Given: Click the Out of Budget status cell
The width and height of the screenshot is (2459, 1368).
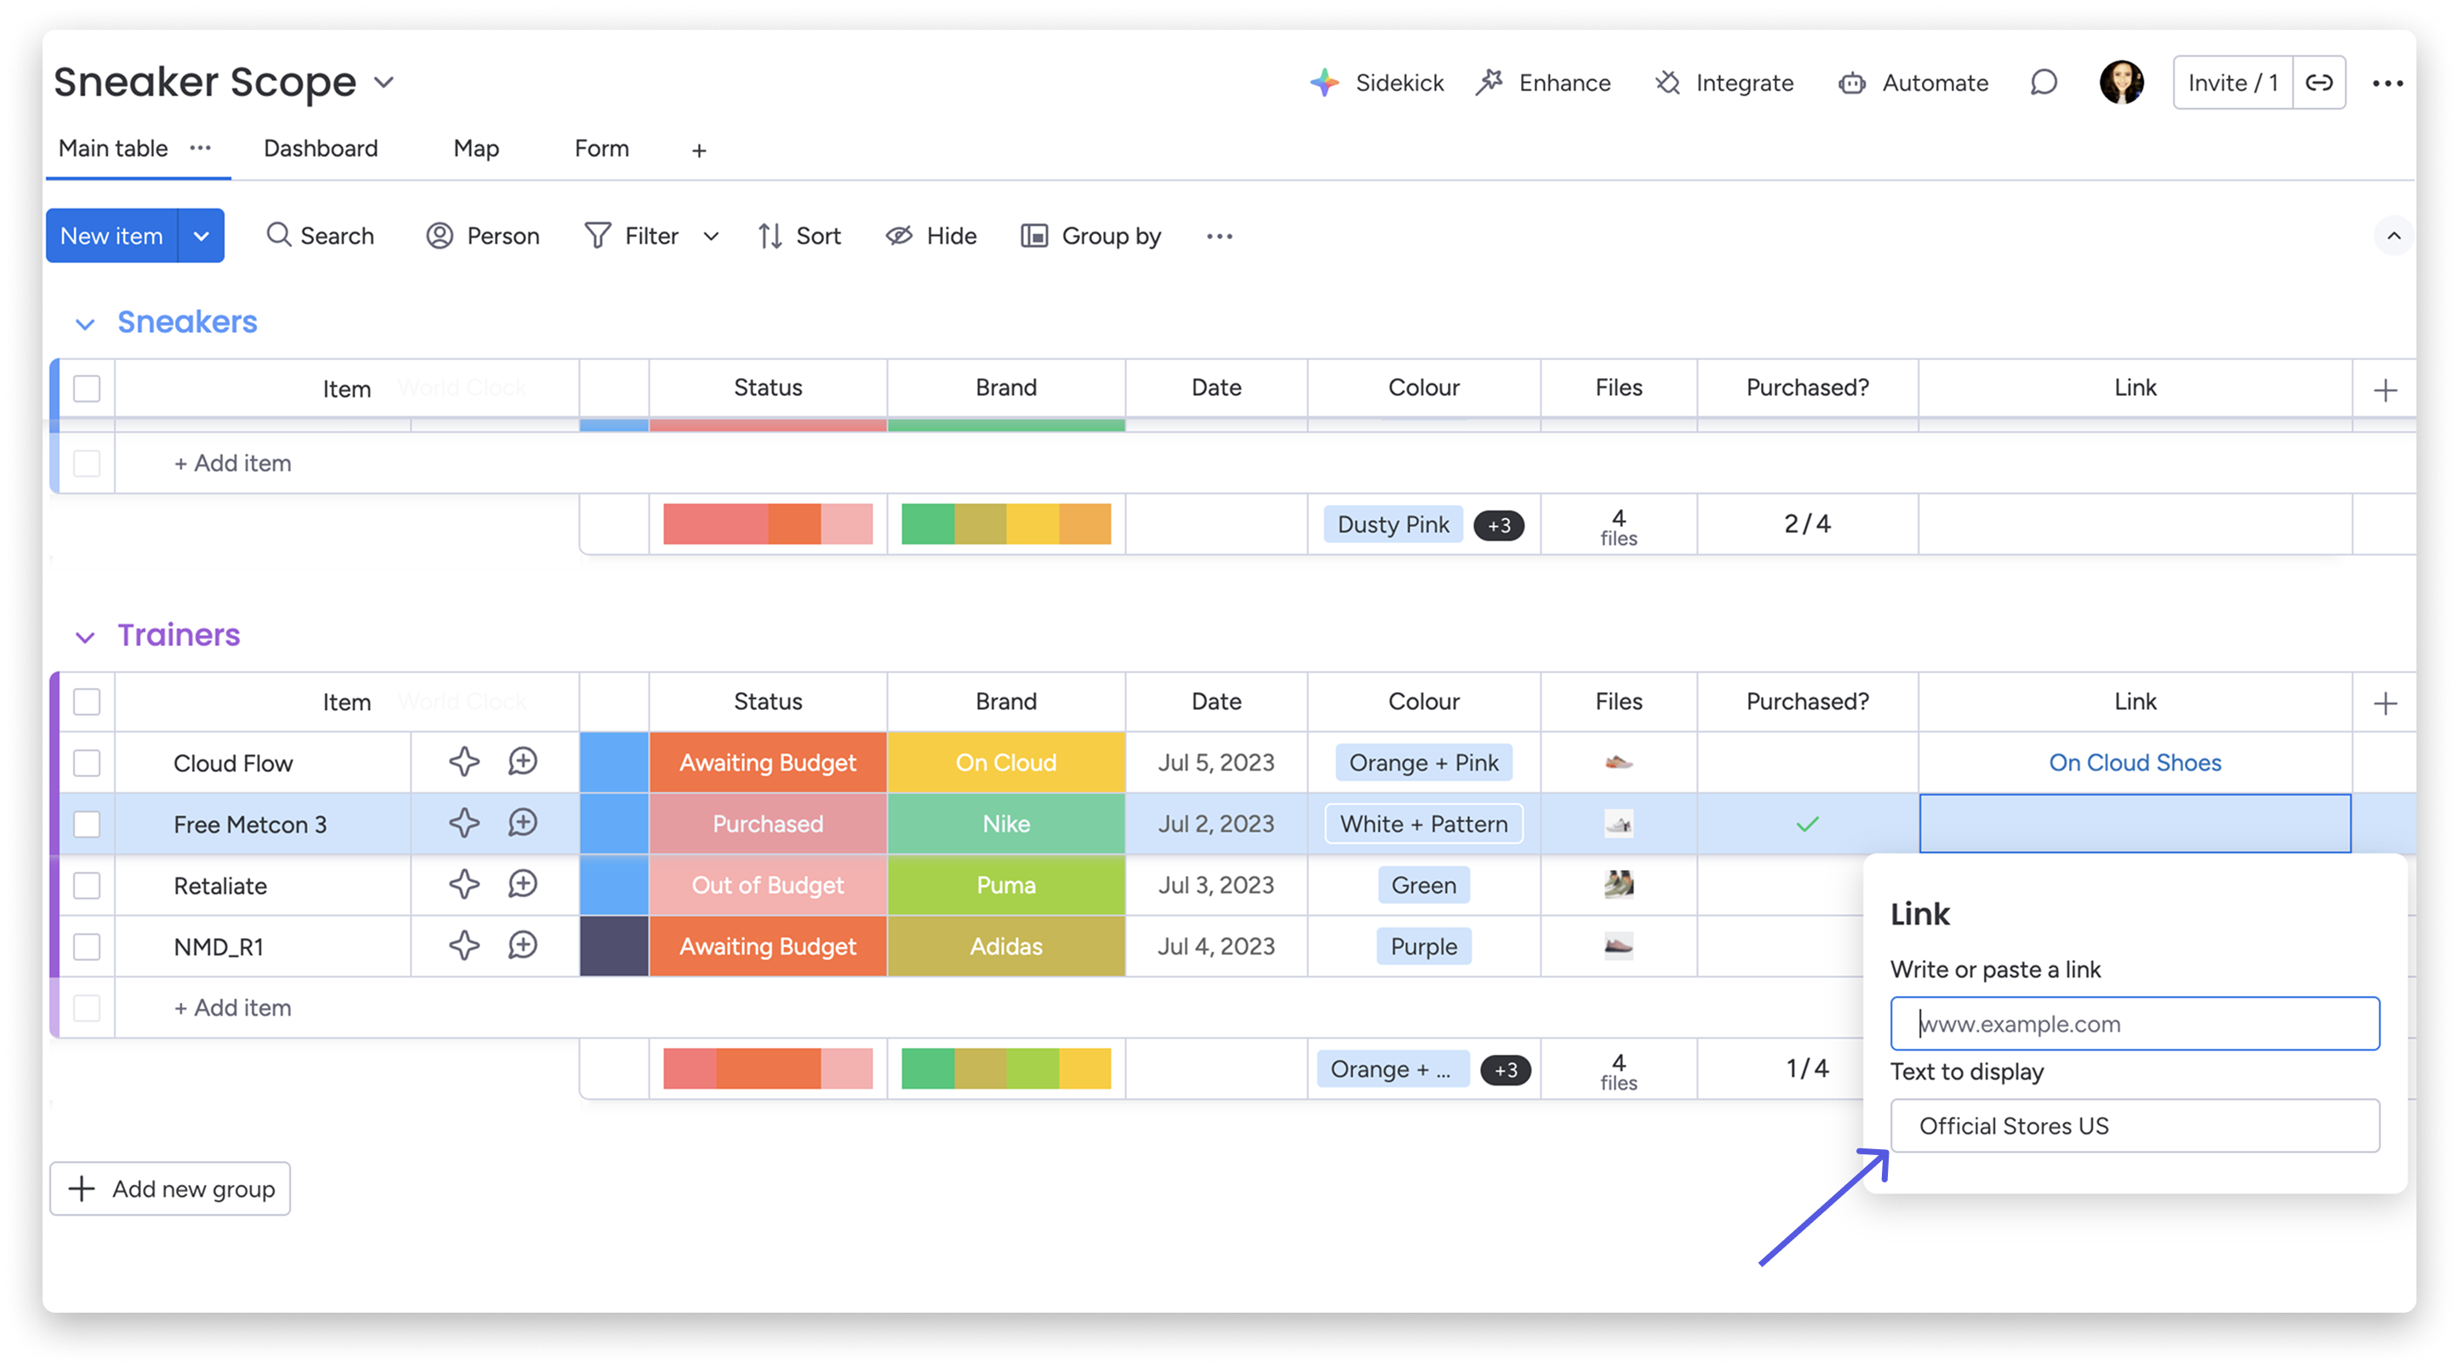Looking at the screenshot, I should click(768, 885).
